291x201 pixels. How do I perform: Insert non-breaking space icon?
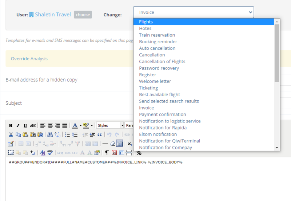point(114,153)
